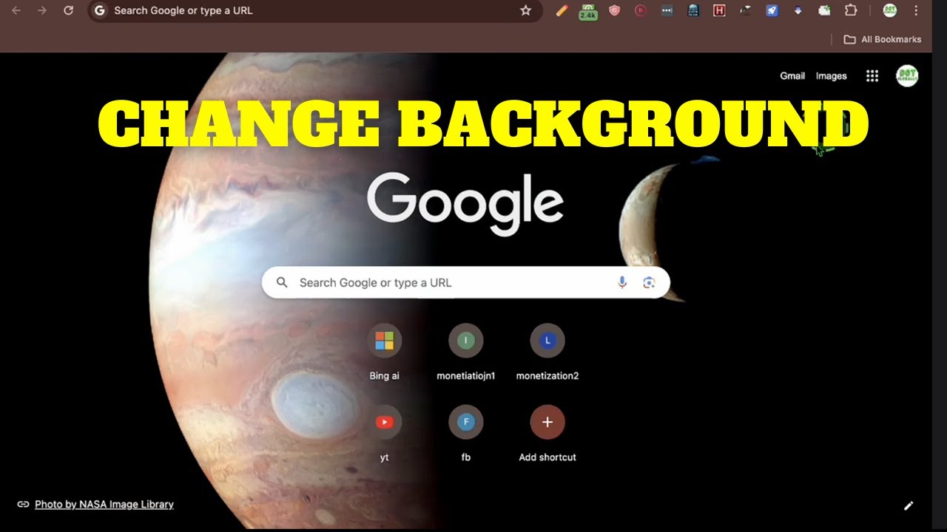The width and height of the screenshot is (947, 532).
Task: Search by image with Lens icon
Action: click(x=649, y=282)
